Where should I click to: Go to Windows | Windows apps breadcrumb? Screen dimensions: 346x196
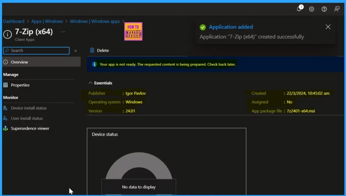pos(95,21)
